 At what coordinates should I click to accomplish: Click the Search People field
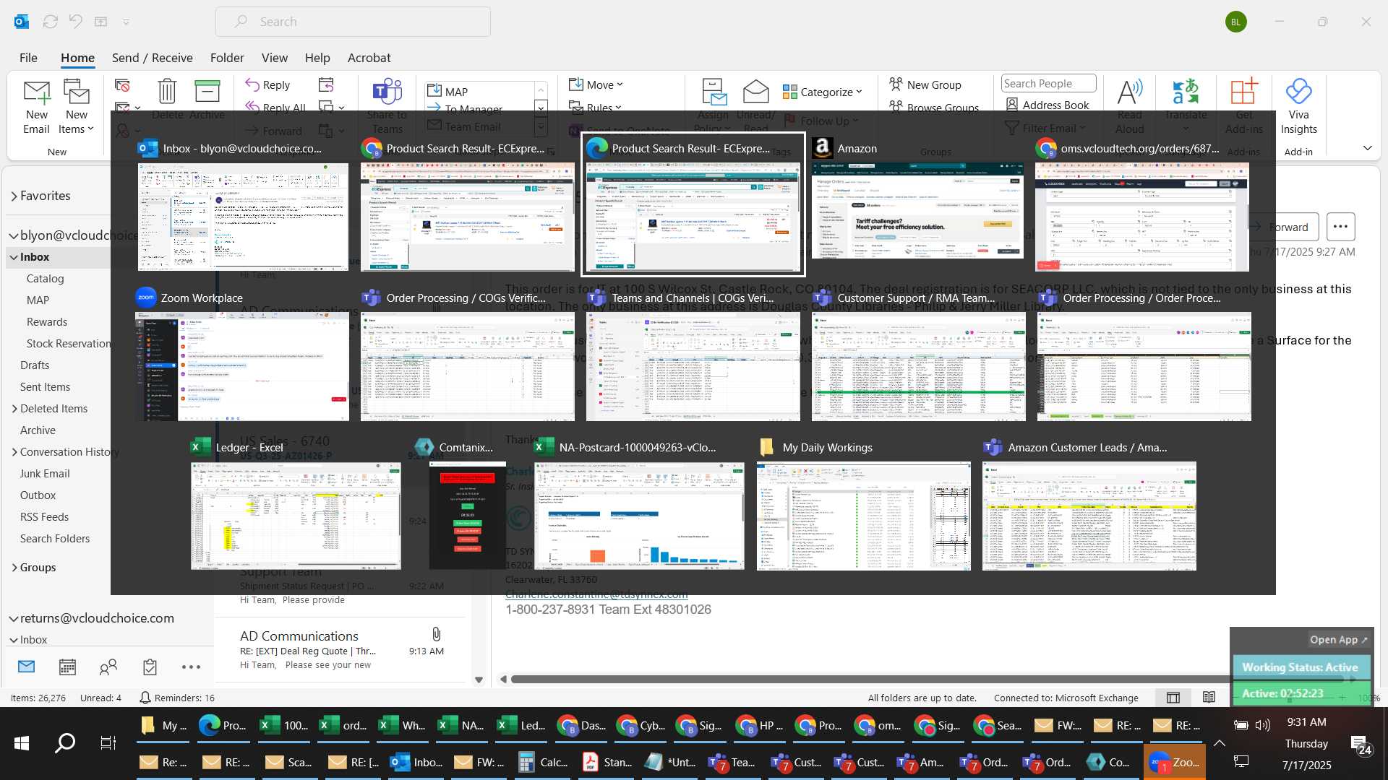click(1048, 83)
